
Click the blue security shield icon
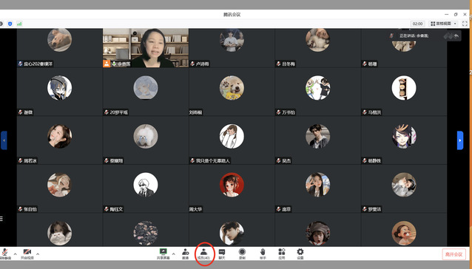[x=10, y=24]
